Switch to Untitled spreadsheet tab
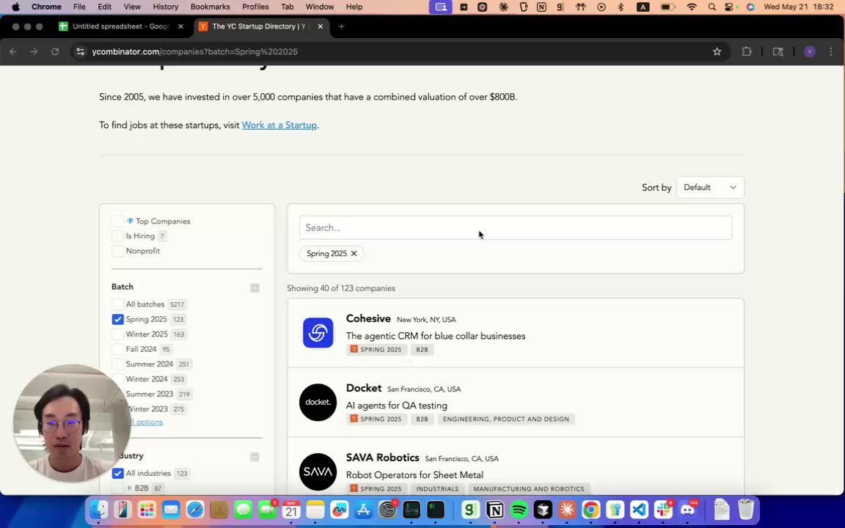Screen dimensions: 845x528 [121, 26]
